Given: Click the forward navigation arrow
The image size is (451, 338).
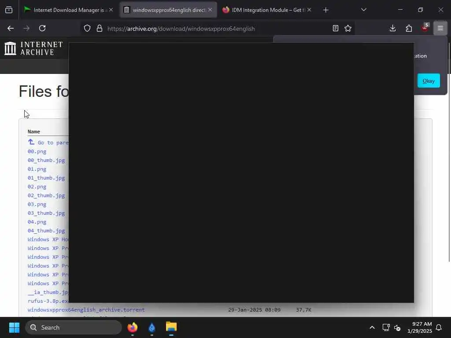Looking at the screenshot, I should coord(26,28).
